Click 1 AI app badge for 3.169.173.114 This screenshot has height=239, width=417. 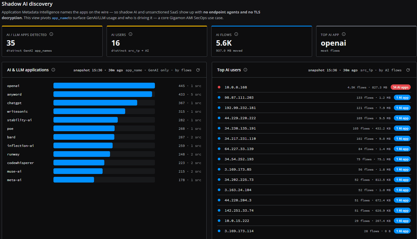402,231
